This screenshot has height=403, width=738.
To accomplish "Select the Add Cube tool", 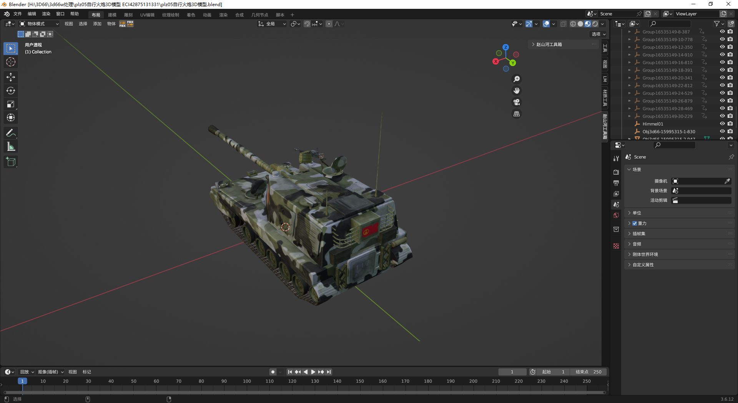I will (x=11, y=162).
